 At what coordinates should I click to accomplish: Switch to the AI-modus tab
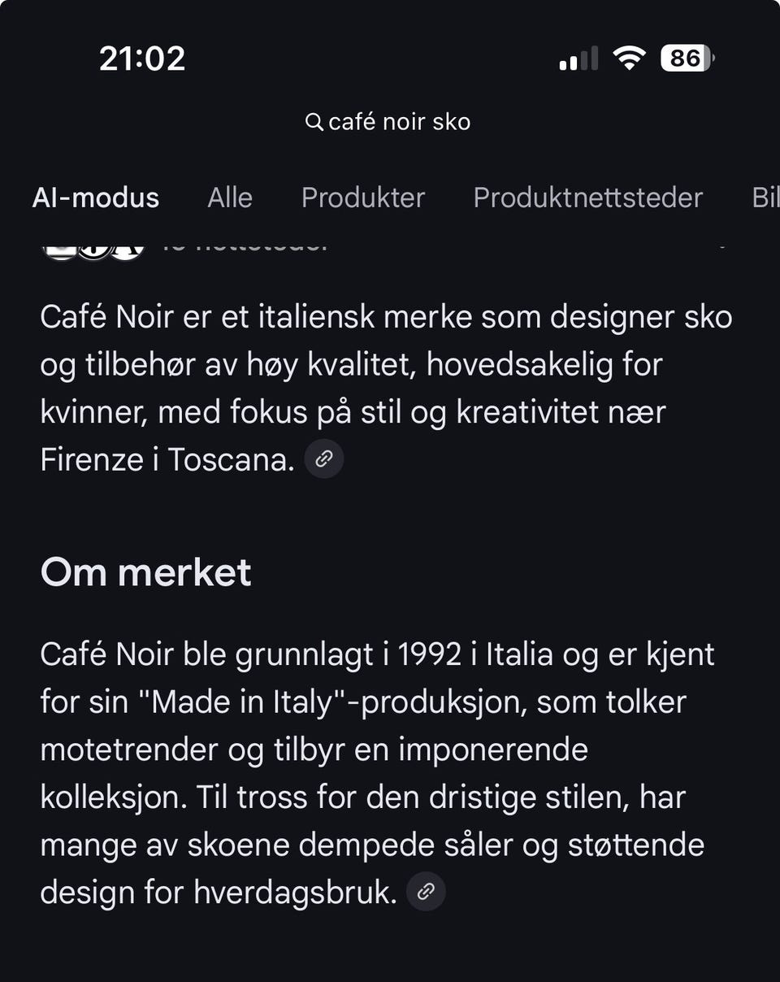pyautogui.click(x=96, y=198)
